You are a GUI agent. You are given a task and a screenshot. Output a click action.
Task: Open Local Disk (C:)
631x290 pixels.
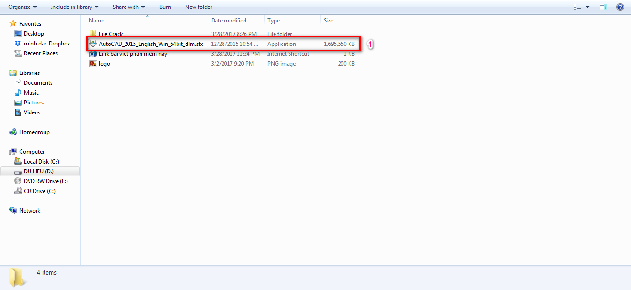41,162
